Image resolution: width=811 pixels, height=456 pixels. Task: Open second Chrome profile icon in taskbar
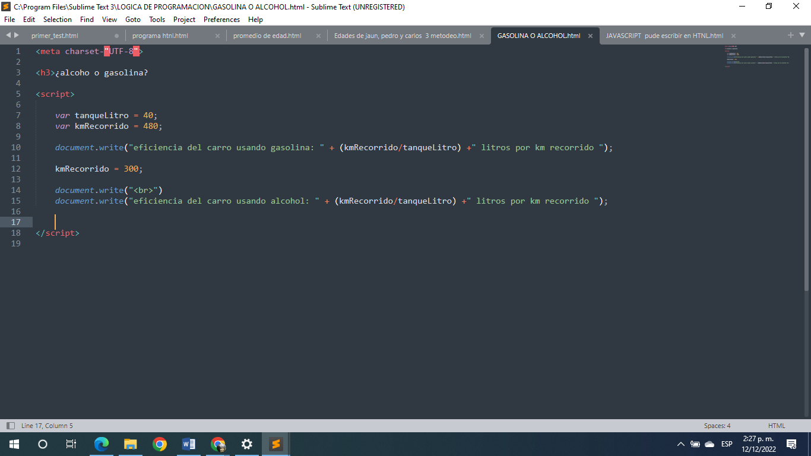click(218, 444)
